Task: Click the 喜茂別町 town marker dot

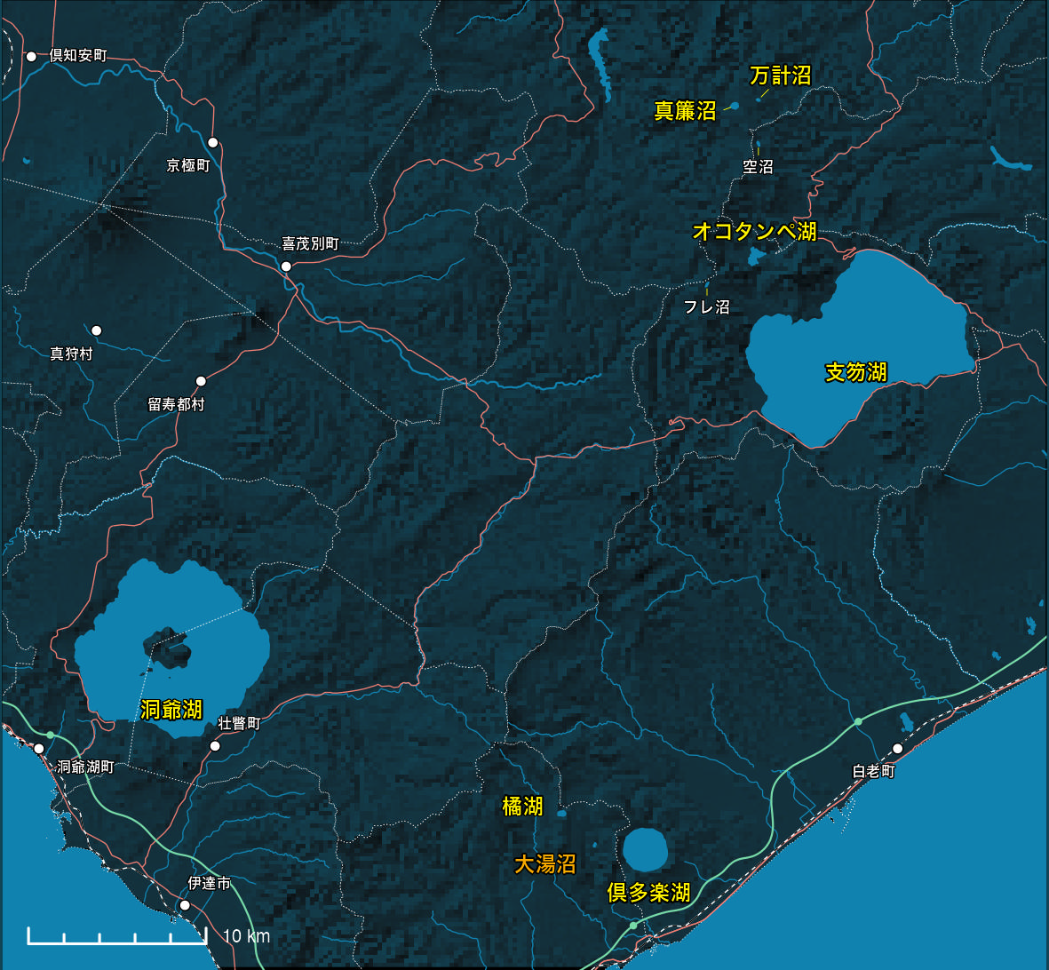Action: [x=286, y=266]
